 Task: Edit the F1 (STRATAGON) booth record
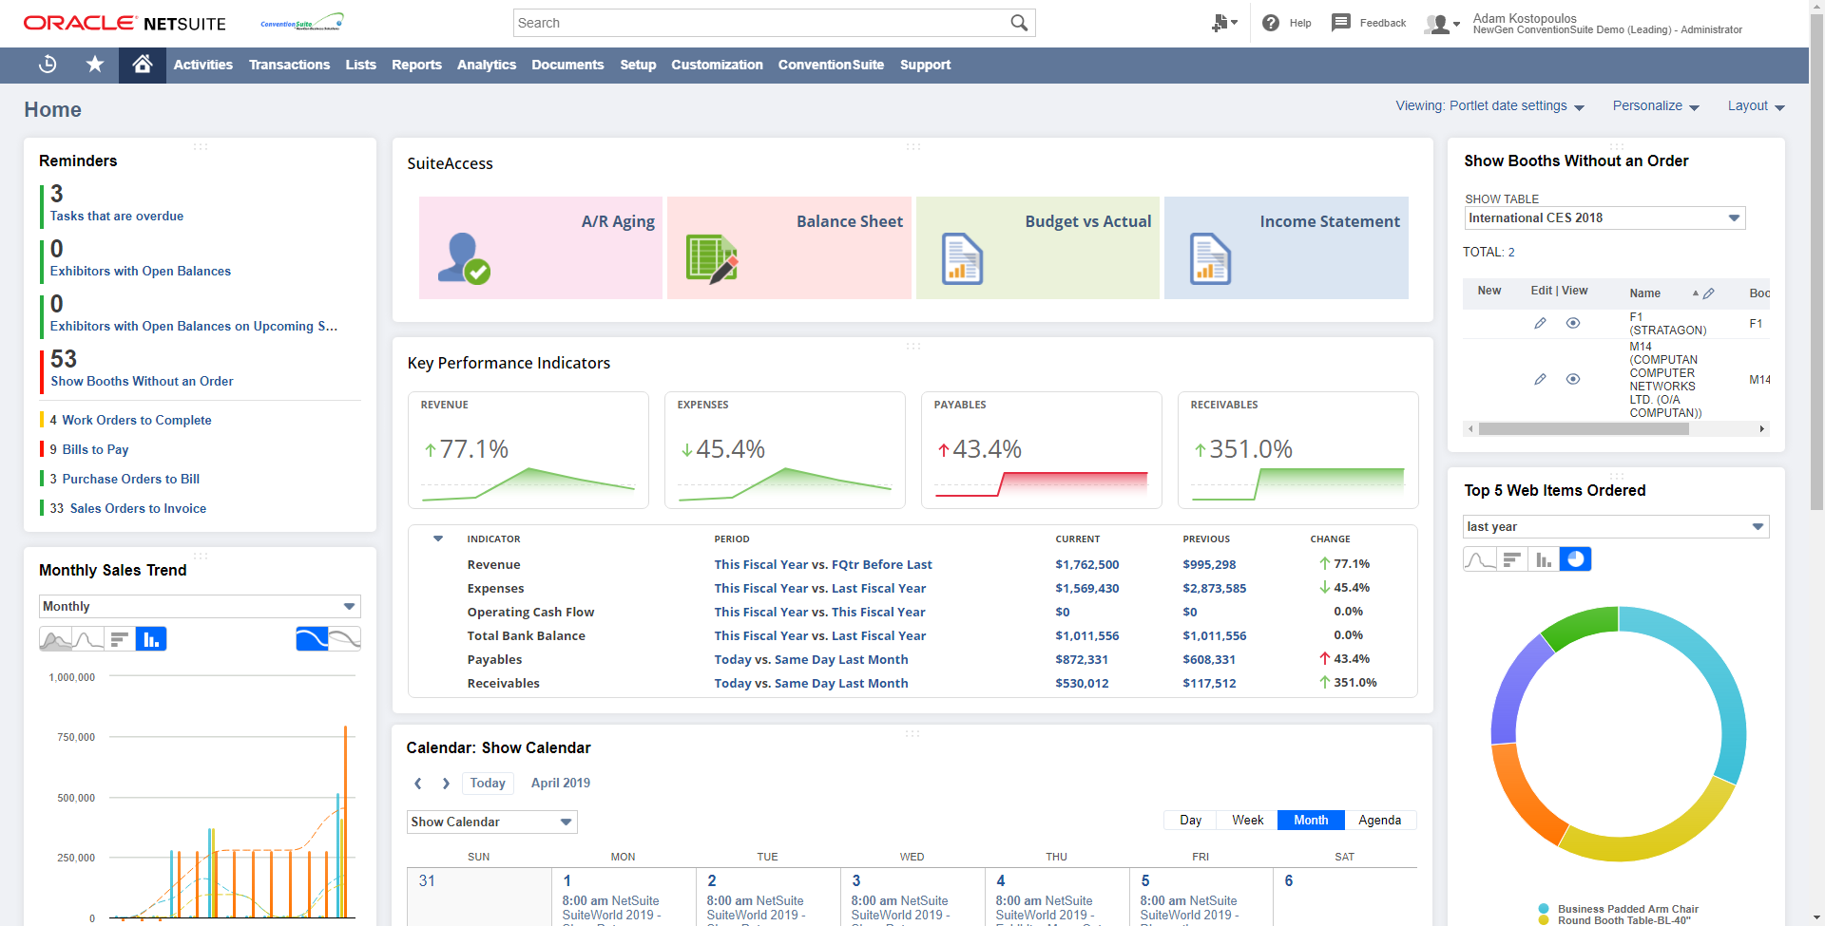(1540, 323)
